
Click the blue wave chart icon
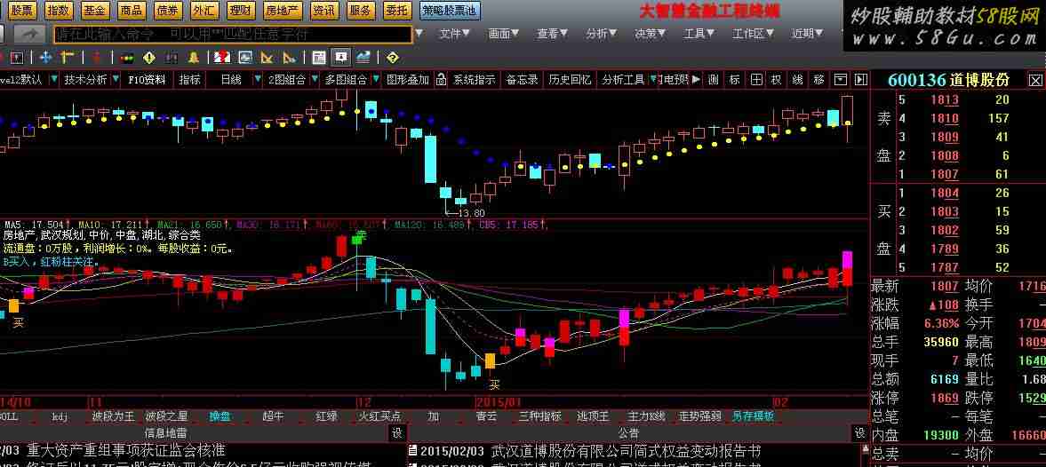(x=363, y=58)
